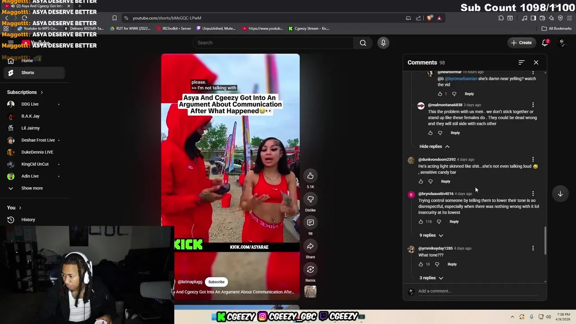Remix this Short

tap(310, 269)
